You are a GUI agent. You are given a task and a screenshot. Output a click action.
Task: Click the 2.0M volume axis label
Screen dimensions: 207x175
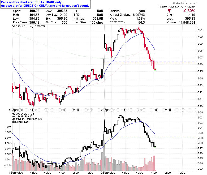[x=8, y=149]
